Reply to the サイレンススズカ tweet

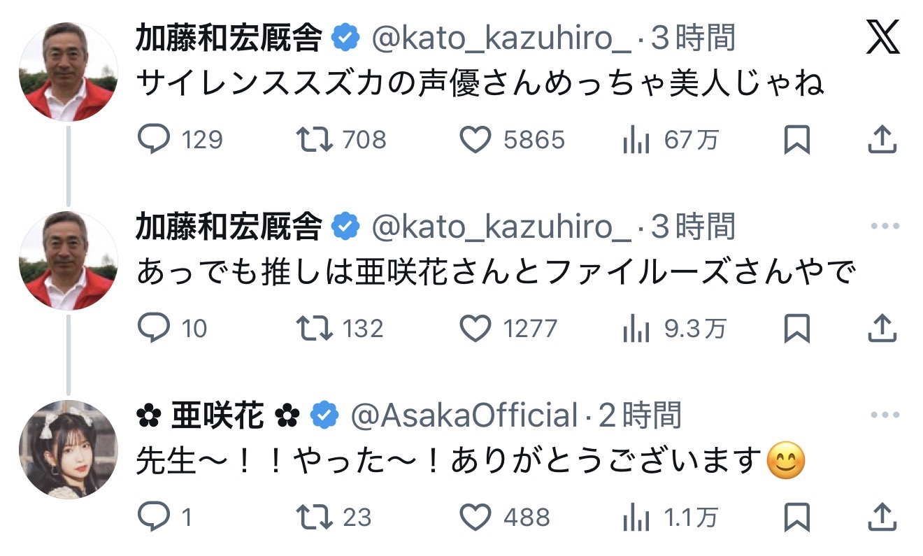point(154,140)
